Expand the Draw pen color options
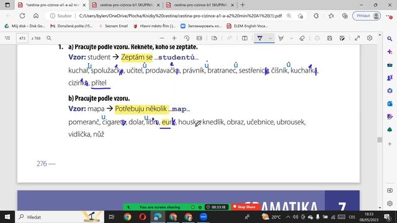 pos(270,38)
